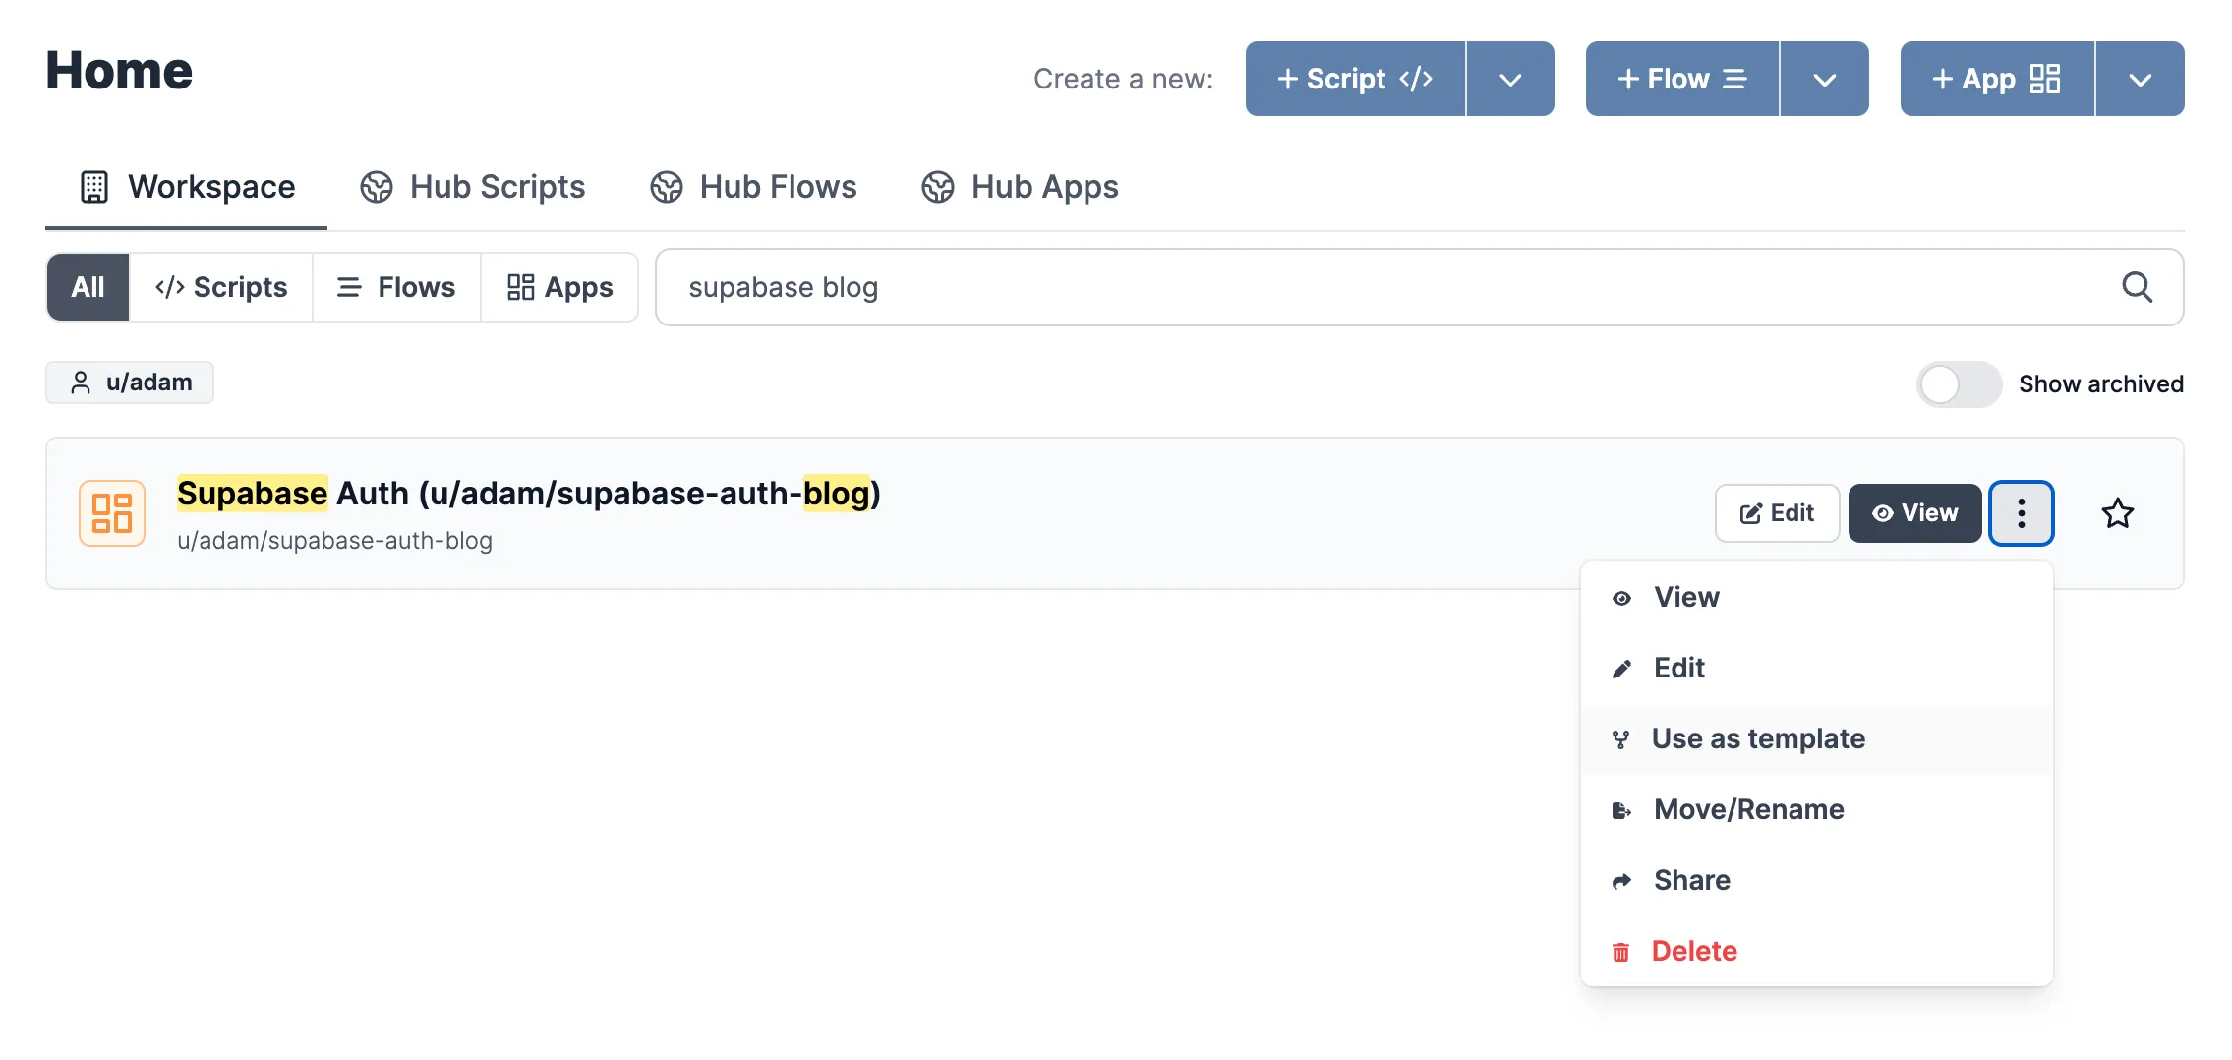Click the search magnifier icon
Viewport: 2232px width, 1060px height.
click(x=2136, y=287)
